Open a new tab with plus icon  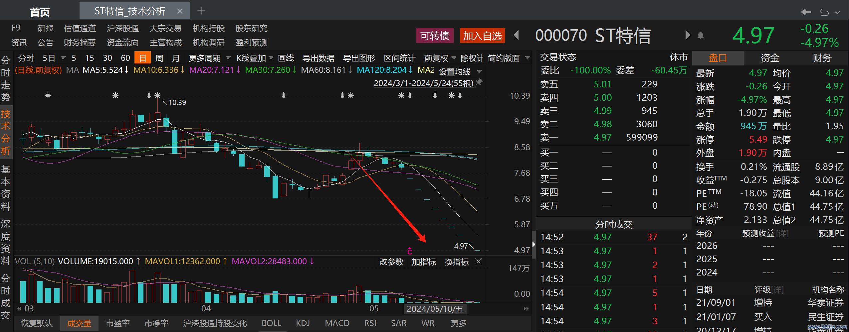point(201,11)
